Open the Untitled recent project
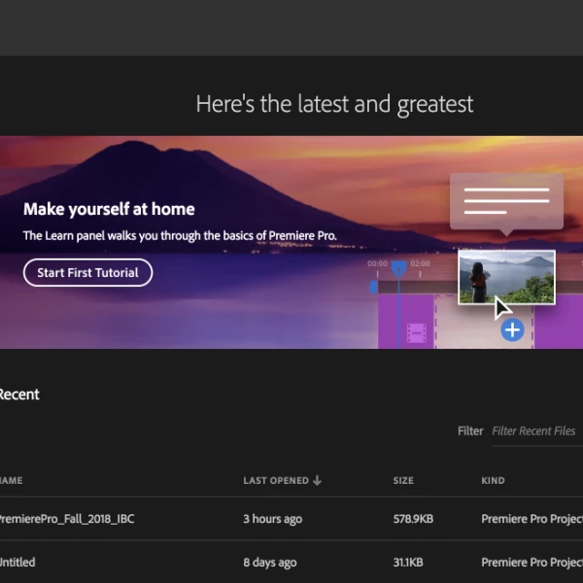583x583 pixels. (17, 563)
